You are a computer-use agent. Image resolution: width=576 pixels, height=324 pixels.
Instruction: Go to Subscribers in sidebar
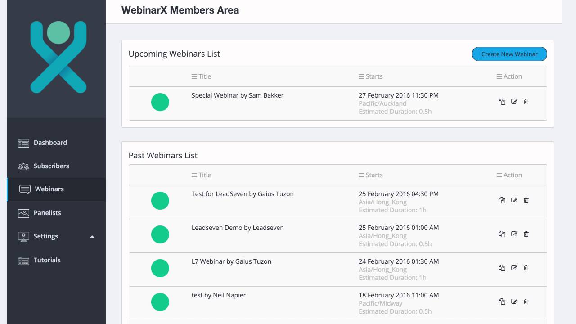[51, 166]
